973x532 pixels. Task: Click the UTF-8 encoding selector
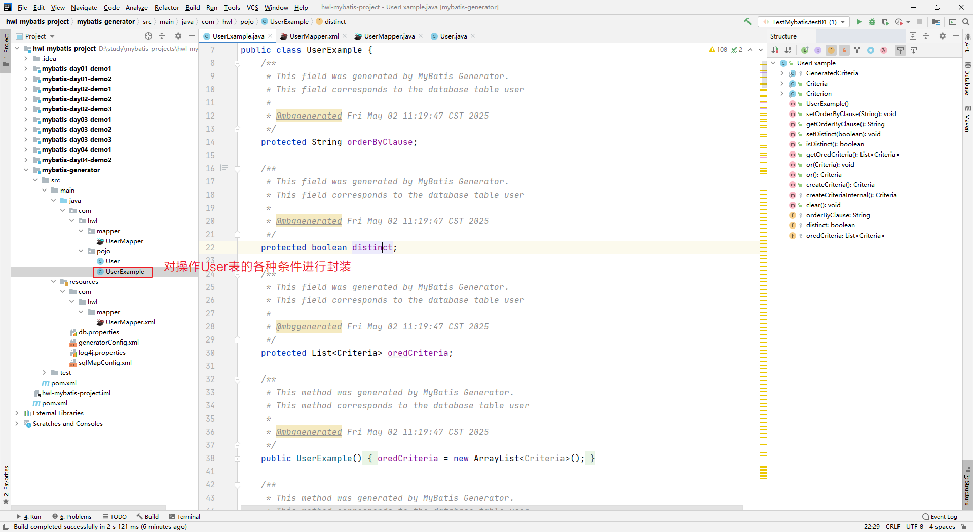click(915, 526)
